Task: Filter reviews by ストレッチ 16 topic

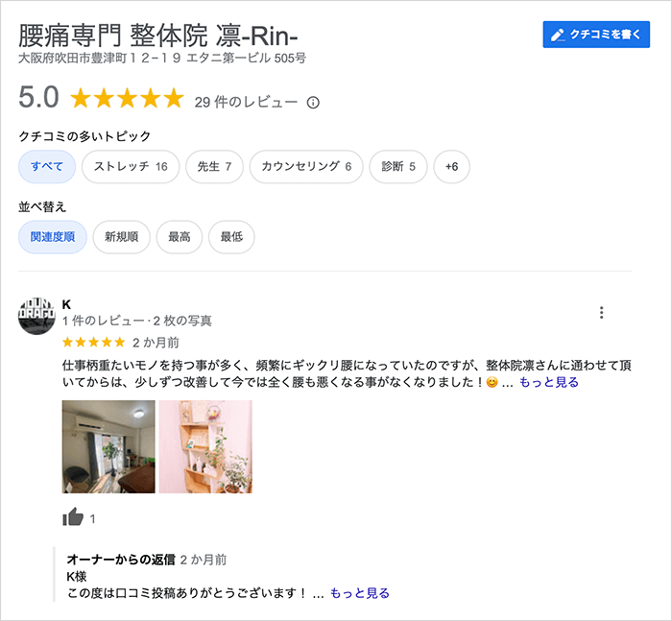Action: [131, 166]
